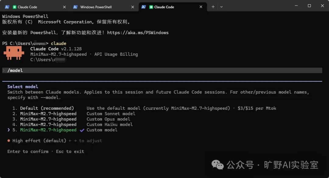This screenshot has width=329, height=178.
Task: Select option 3 Custom Opus model row
Action: click(x=71, y=119)
